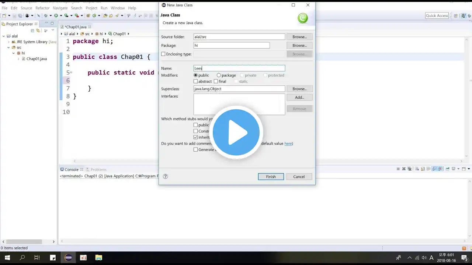Click the Name input field
This screenshot has height=265, width=472.
(239, 68)
